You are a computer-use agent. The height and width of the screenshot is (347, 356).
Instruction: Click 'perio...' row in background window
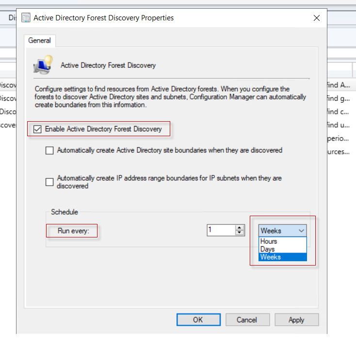pos(338,138)
